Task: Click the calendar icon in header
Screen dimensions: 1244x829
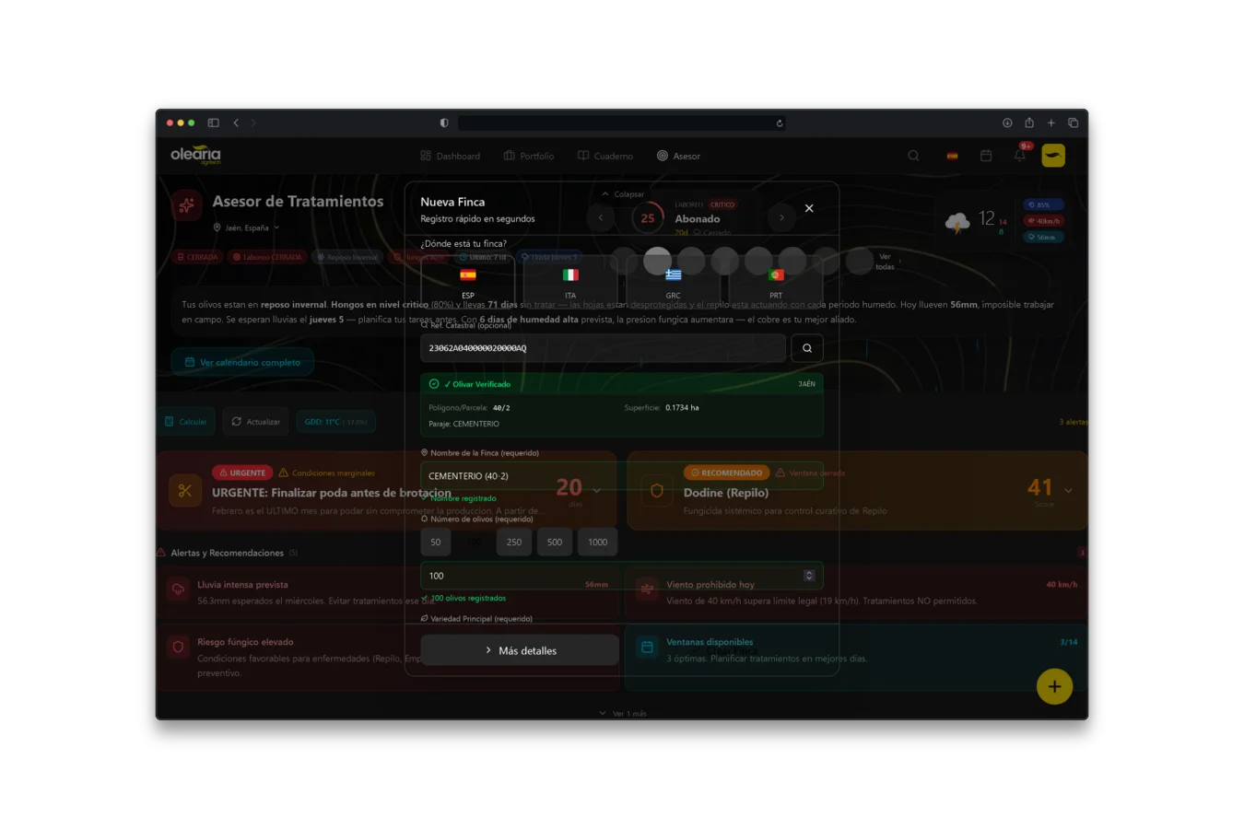Action: click(986, 156)
